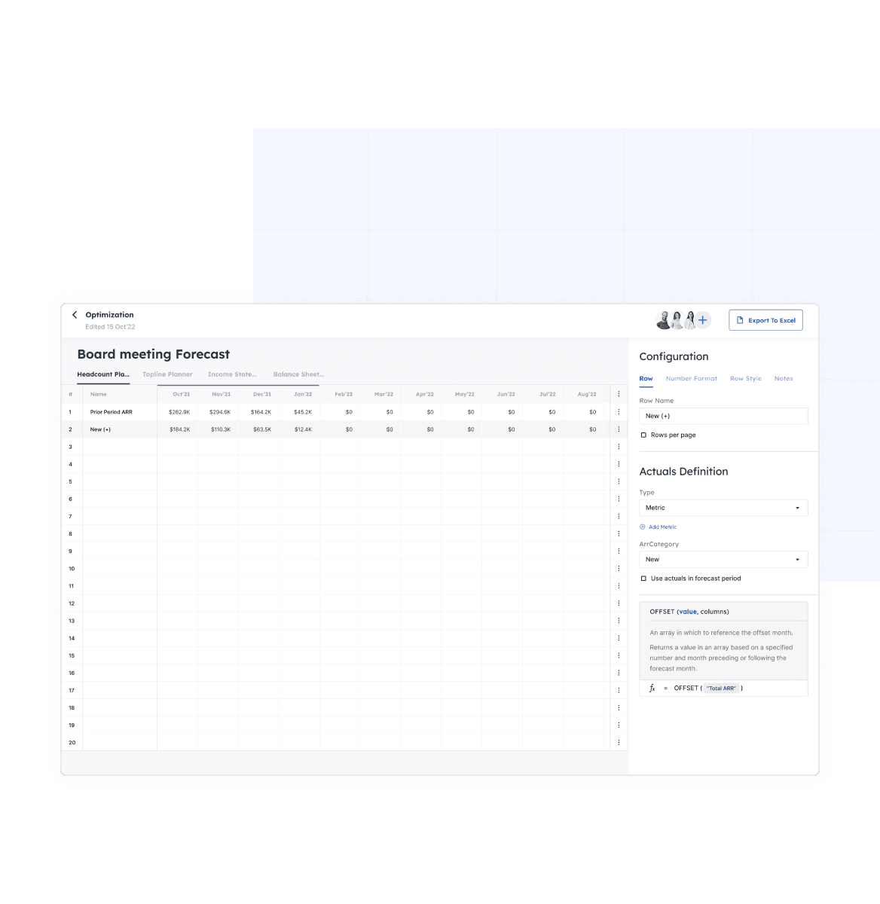Click the Board meeting Forecast title
The height and width of the screenshot is (904, 880).
pyautogui.click(x=154, y=354)
